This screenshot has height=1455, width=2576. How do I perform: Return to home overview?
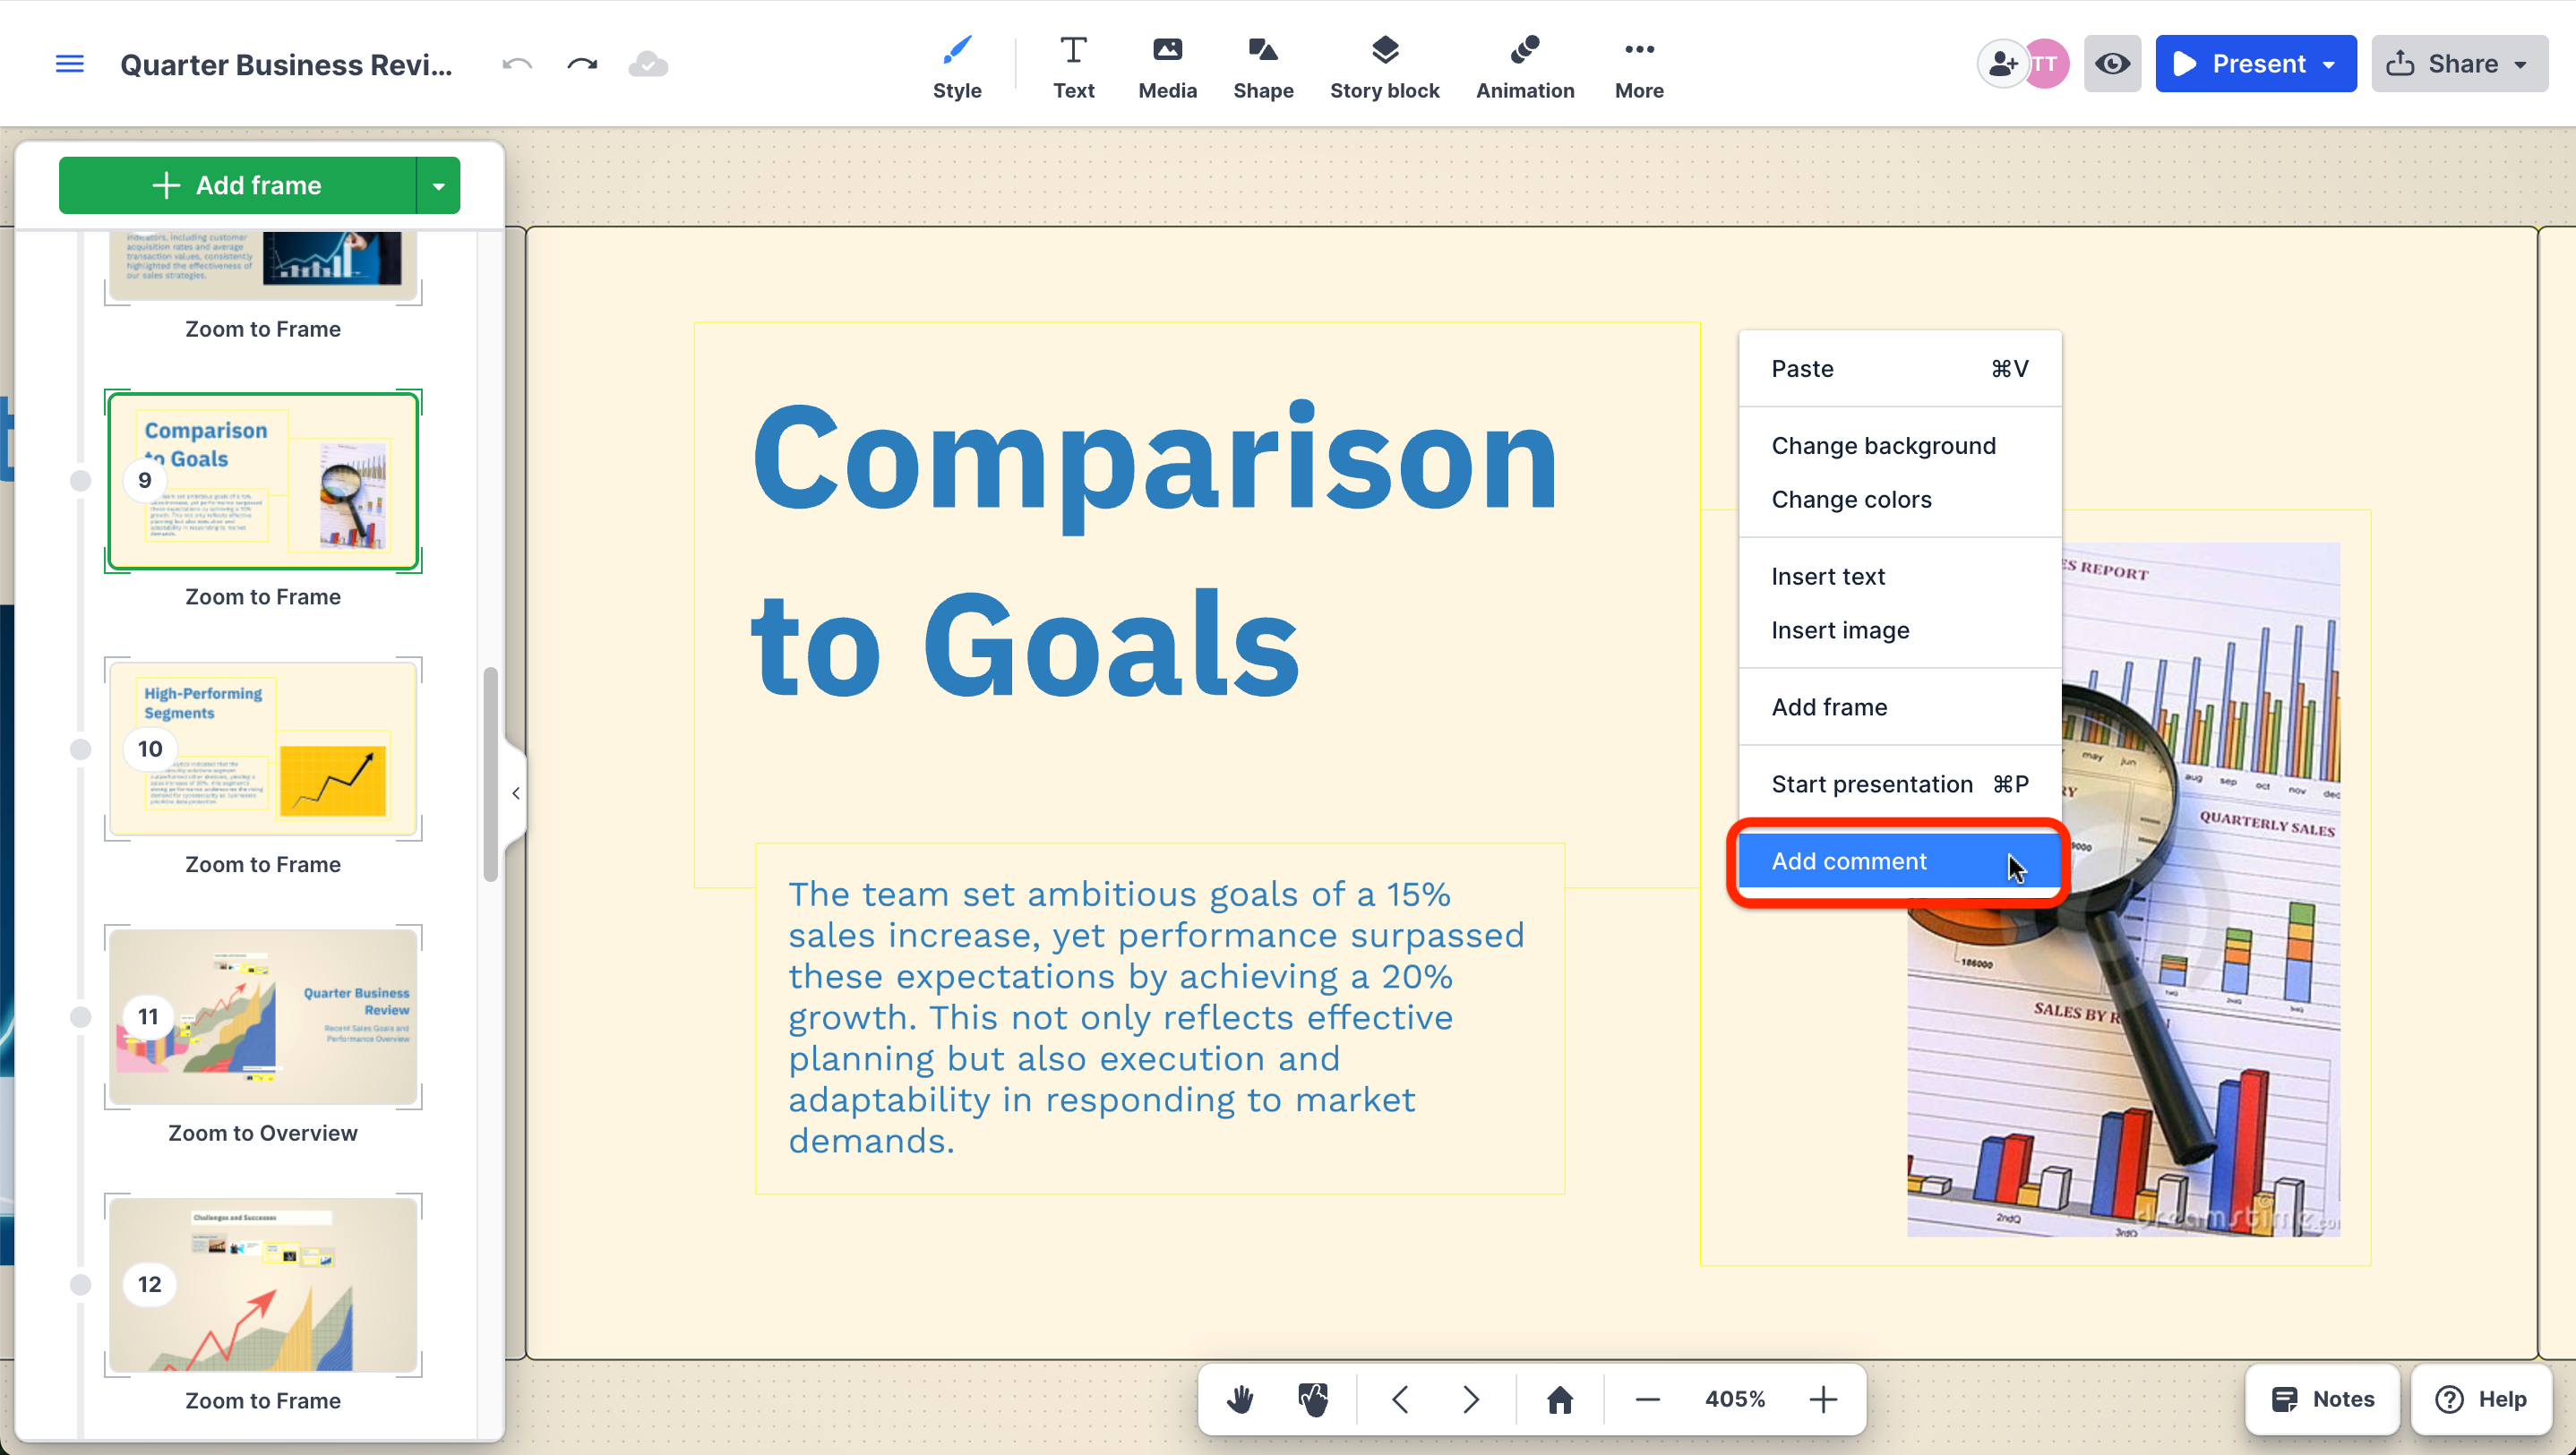coord(1560,1399)
